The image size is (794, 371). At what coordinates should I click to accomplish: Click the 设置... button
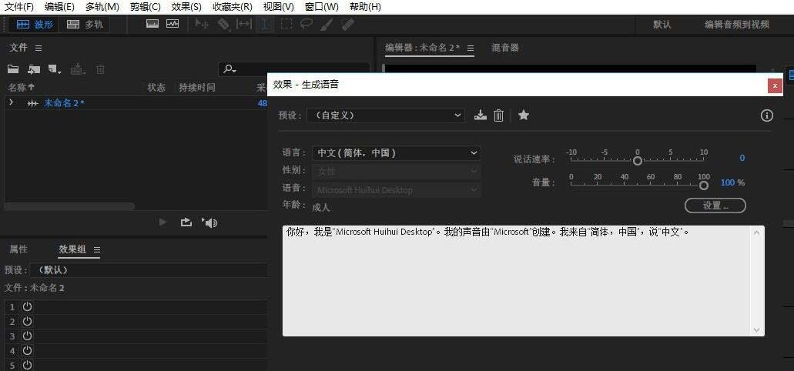715,206
